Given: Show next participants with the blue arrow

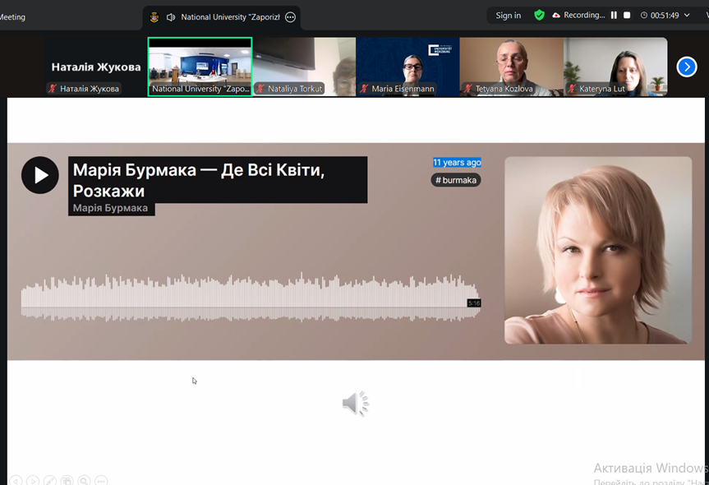Looking at the screenshot, I should point(687,67).
